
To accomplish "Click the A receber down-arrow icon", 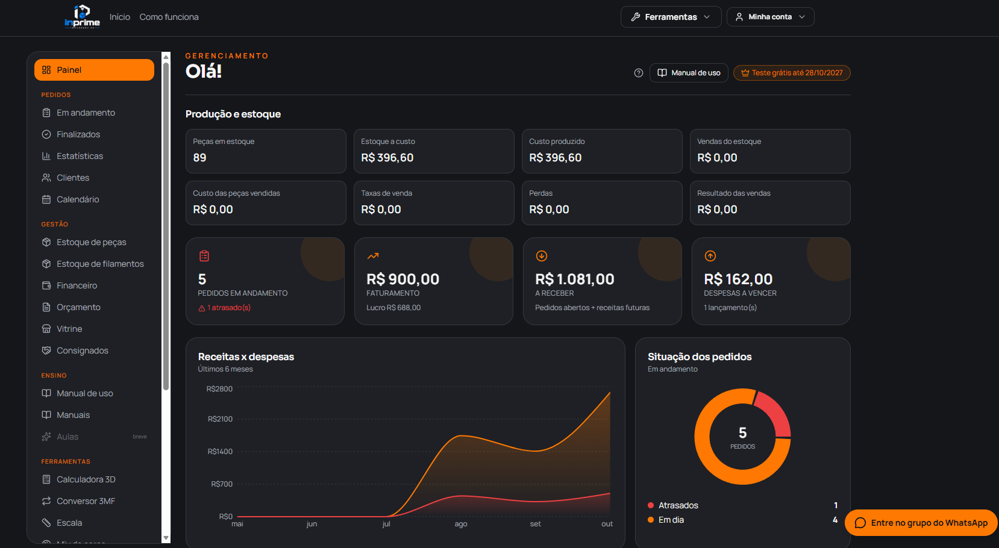I will (x=542, y=256).
